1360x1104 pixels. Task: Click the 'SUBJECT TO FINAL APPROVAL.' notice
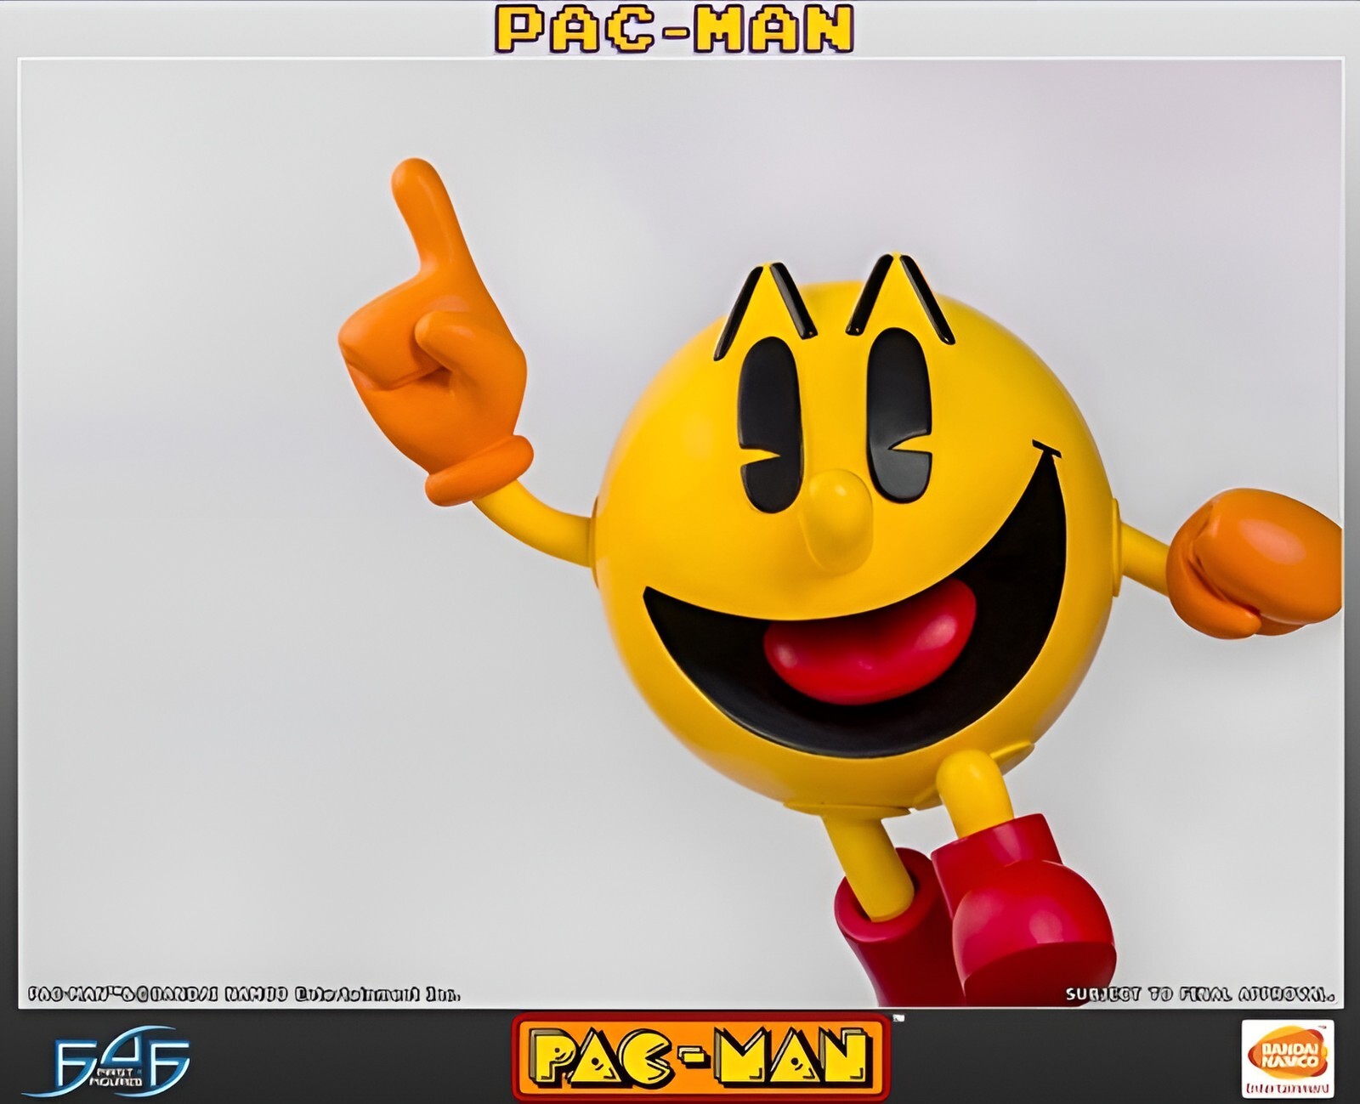pos(1199,994)
